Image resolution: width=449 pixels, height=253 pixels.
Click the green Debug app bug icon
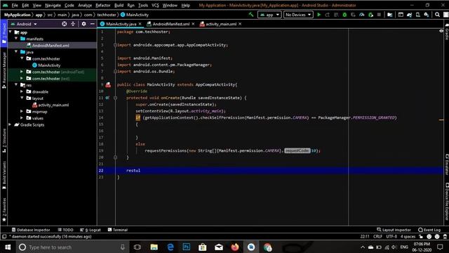click(344, 15)
